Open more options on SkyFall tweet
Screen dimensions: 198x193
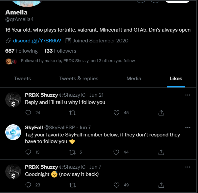tap(188, 128)
